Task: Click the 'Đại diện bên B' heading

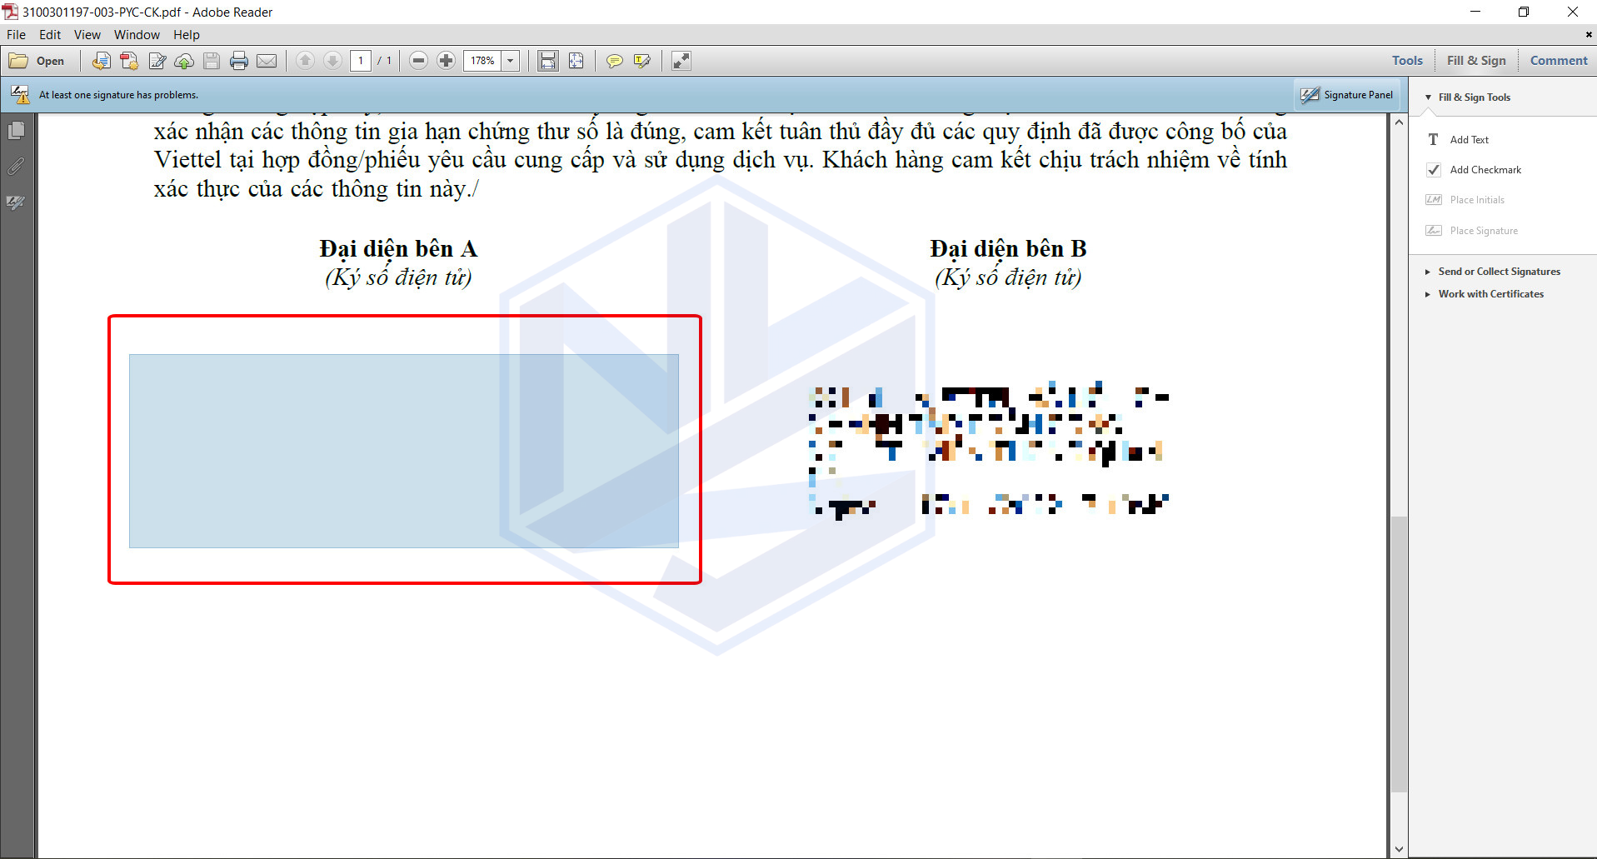Action: click(1008, 248)
